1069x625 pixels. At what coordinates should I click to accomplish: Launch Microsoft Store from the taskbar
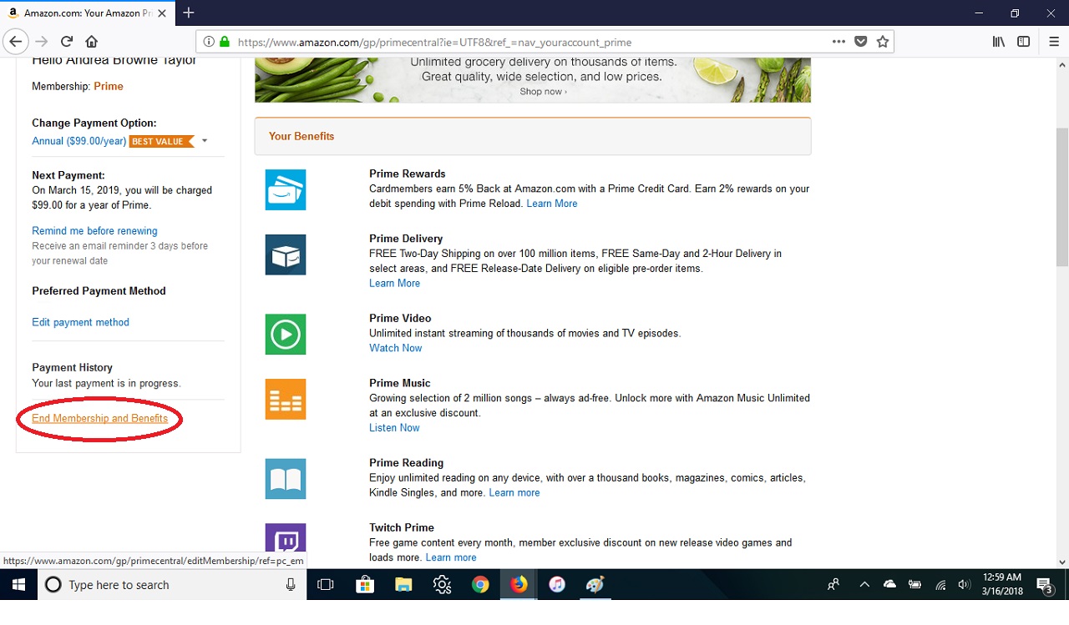(x=365, y=585)
